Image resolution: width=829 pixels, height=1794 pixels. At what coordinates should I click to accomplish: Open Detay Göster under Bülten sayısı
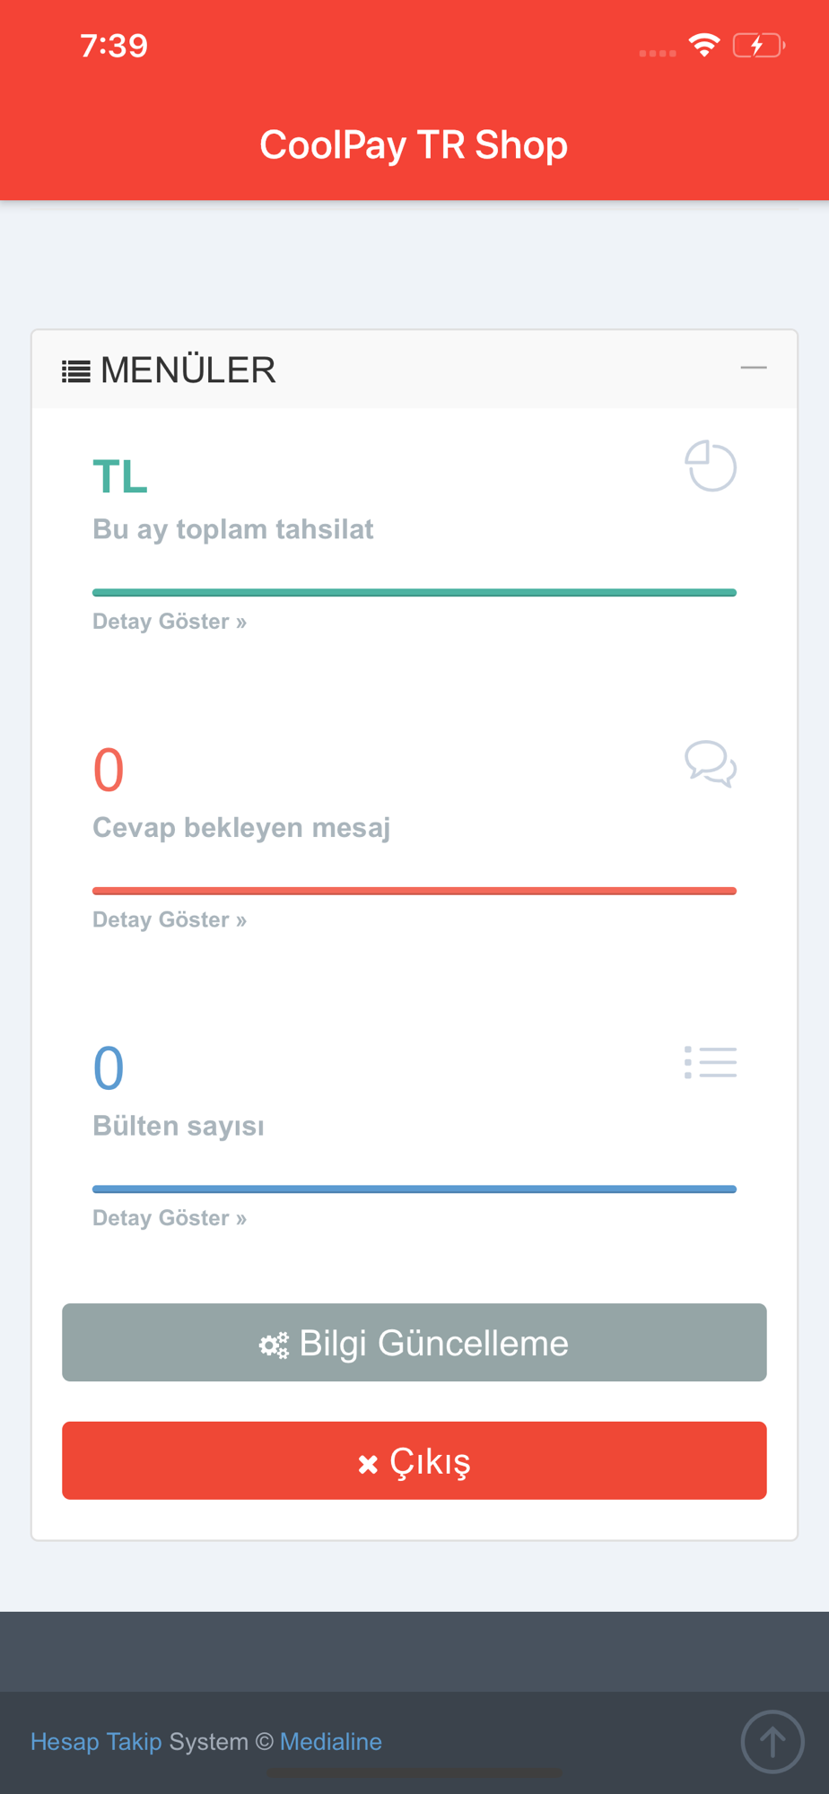[170, 1218]
